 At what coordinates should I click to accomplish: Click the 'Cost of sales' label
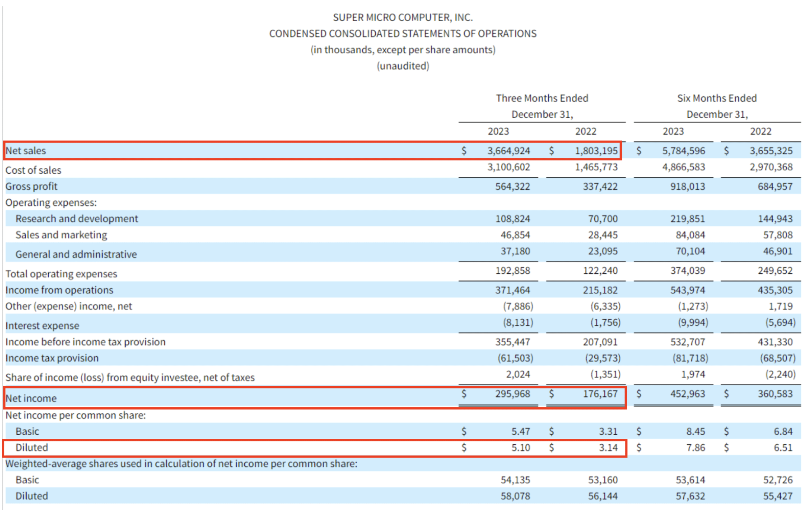(x=33, y=170)
